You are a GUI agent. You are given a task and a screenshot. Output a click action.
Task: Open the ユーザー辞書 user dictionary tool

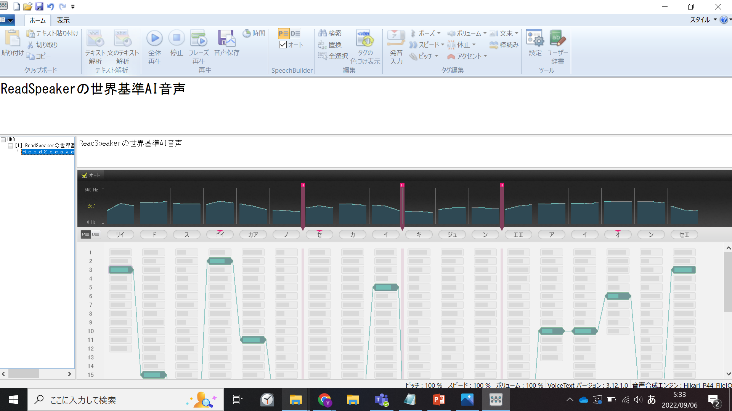click(x=557, y=38)
